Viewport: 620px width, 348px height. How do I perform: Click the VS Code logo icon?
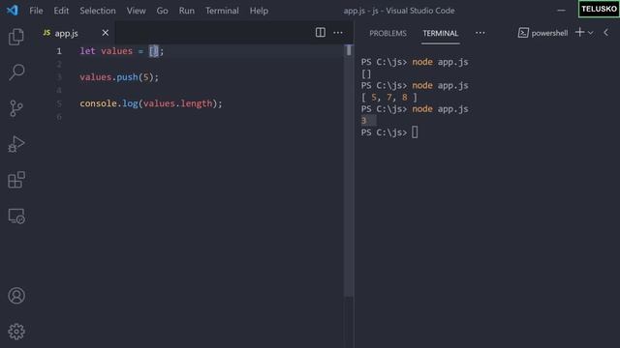click(x=13, y=11)
